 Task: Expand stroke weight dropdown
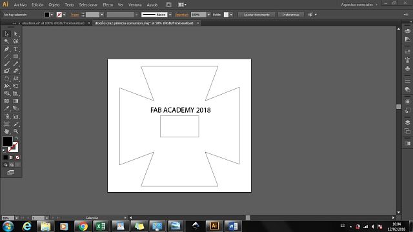(102, 15)
